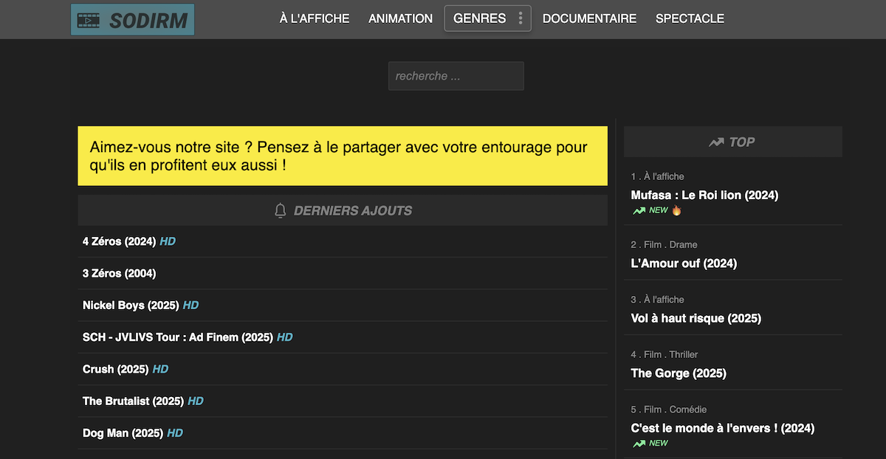Open Nickel Boys (2025) movie link
This screenshot has width=886, height=459.
coord(131,306)
